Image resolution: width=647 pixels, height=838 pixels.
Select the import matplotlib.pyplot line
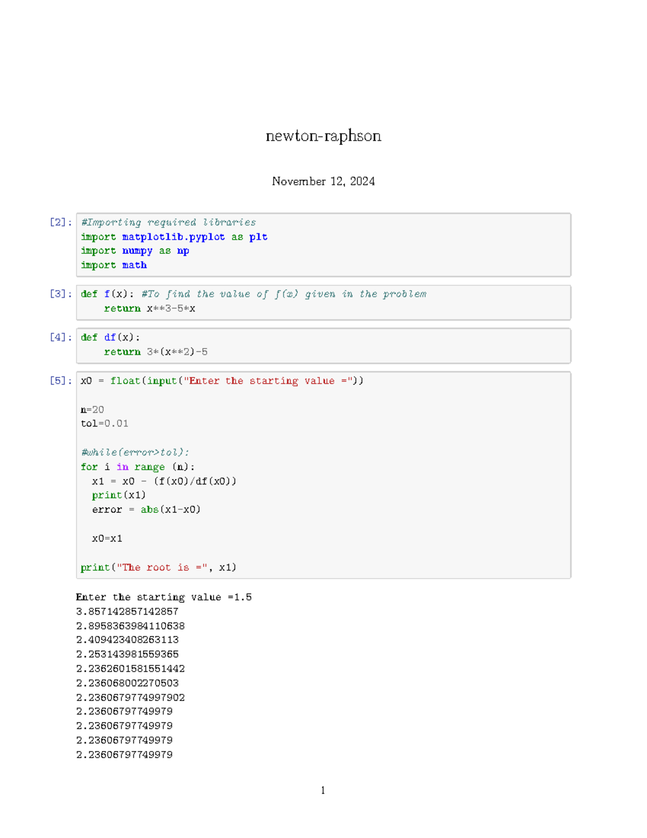point(174,236)
